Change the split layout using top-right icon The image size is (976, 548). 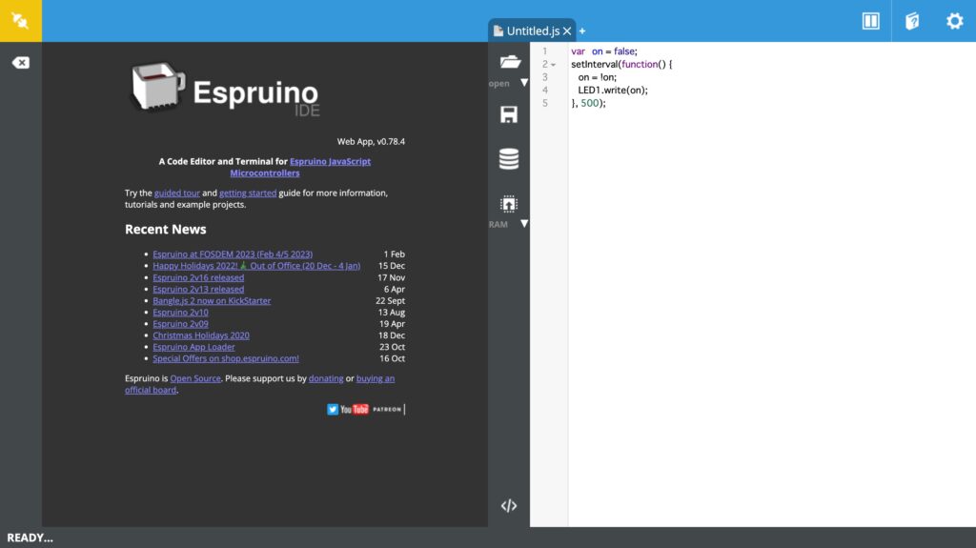tap(870, 21)
